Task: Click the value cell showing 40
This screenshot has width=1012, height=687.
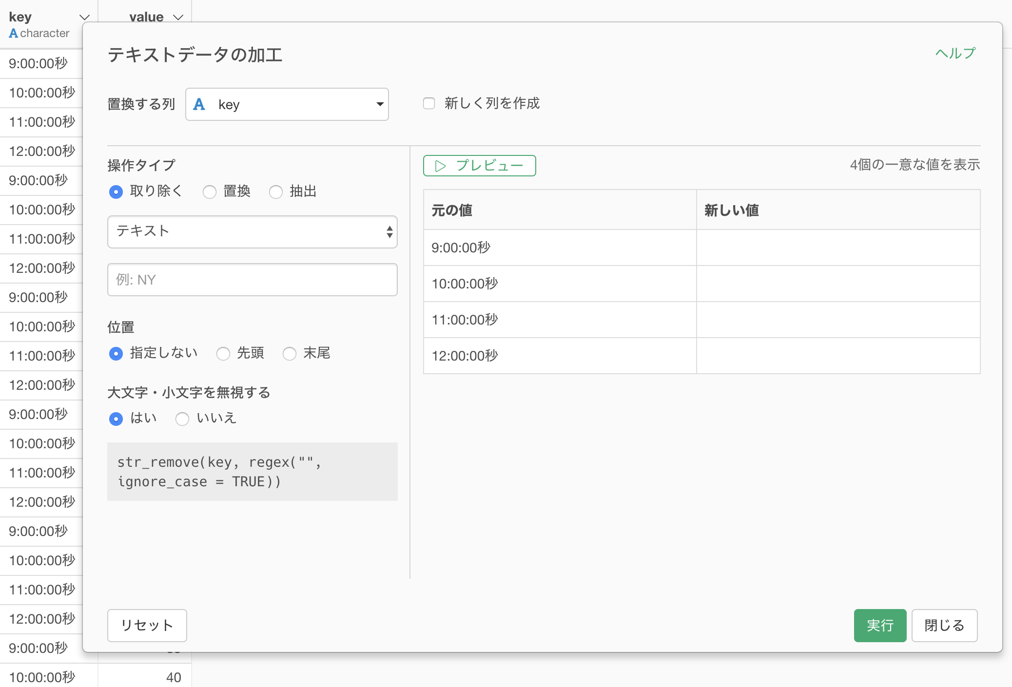Action: pyautogui.click(x=145, y=677)
